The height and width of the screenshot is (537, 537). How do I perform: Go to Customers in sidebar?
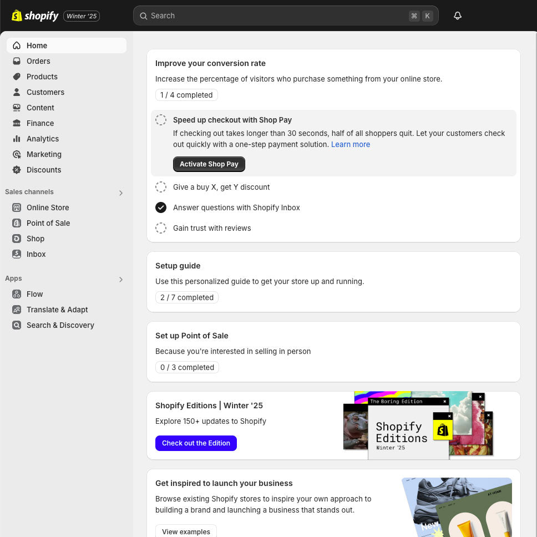pos(45,92)
